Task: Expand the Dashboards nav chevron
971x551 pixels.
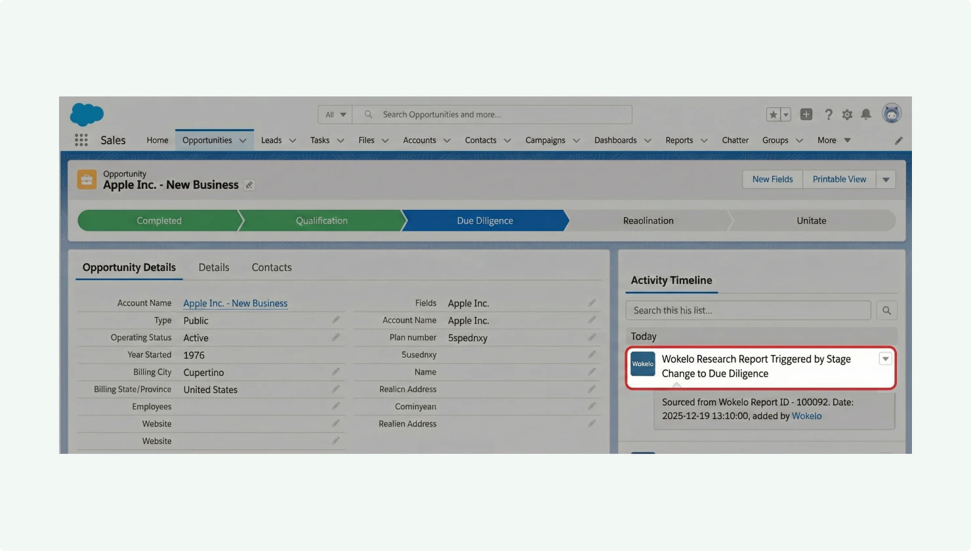Action: (648, 140)
